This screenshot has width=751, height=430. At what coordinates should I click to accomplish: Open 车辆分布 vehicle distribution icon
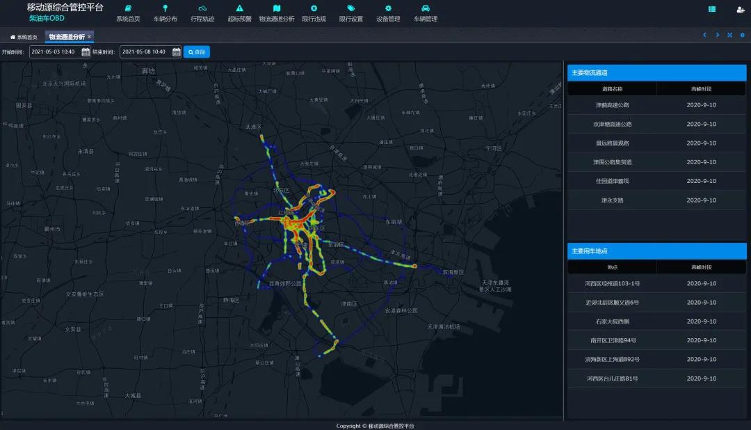point(165,8)
